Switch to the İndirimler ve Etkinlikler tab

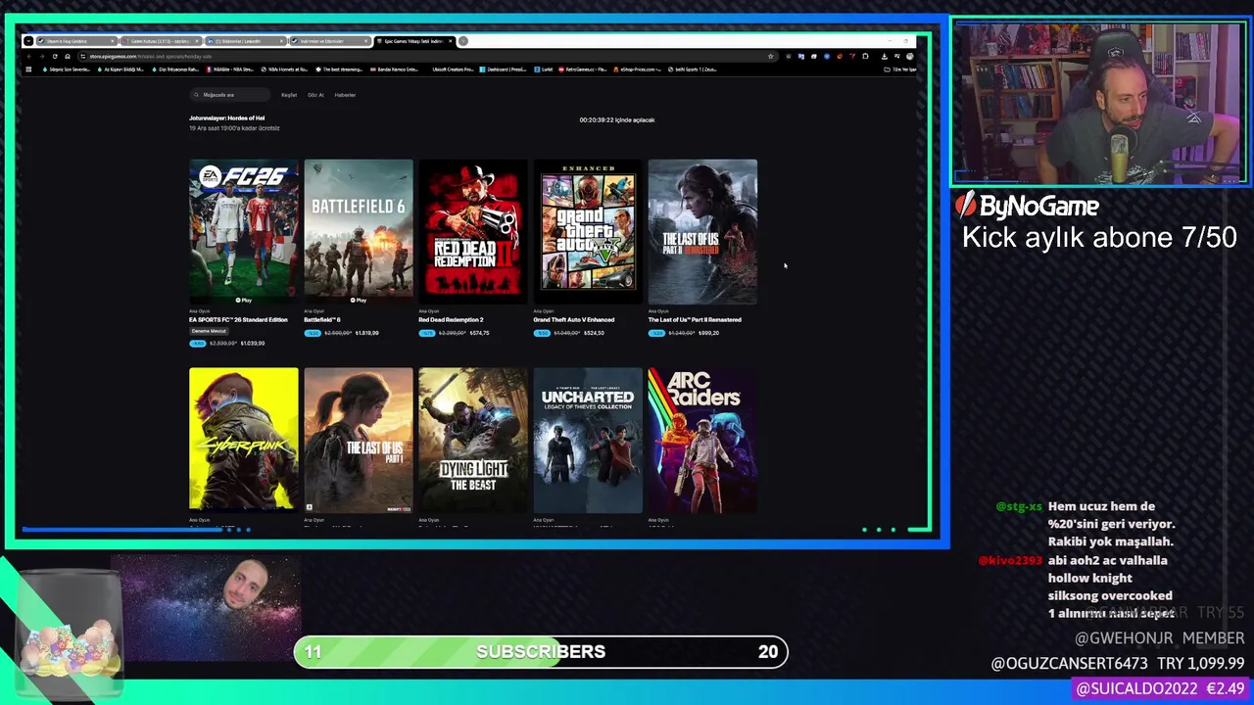(329, 41)
